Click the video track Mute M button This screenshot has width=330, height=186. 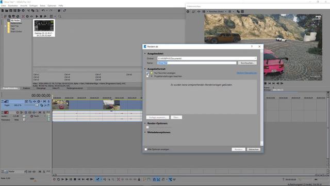click(44, 101)
